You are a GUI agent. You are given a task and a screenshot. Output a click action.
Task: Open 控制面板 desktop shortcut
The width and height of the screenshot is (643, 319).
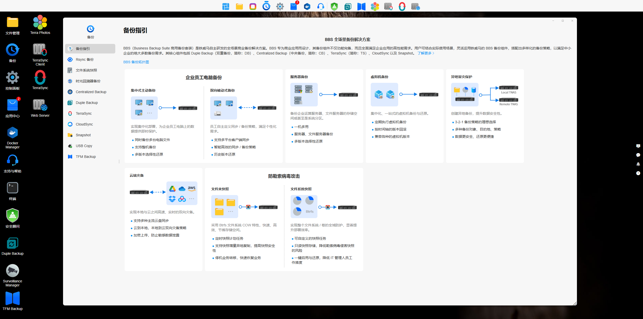[x=13, y=80]
